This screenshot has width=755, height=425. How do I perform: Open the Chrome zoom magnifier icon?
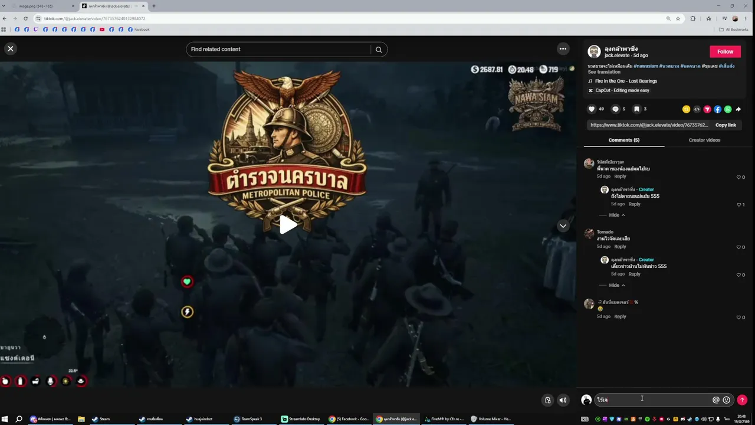[x=668, y=18]
